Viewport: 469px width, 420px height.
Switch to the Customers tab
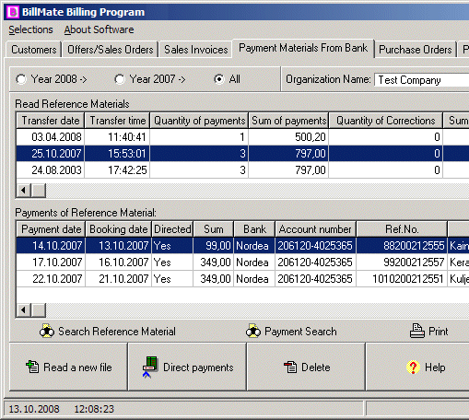pyautogui.click(x=34, y=50)
